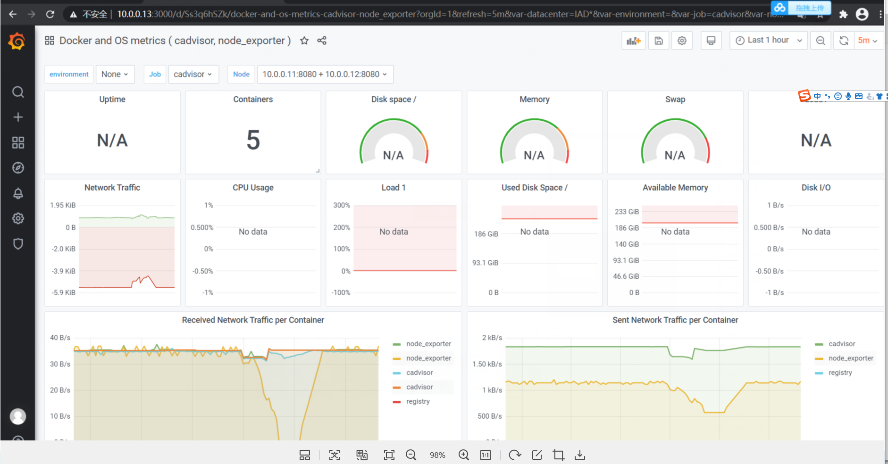Open the Network Traffic panel title menu

112,188
